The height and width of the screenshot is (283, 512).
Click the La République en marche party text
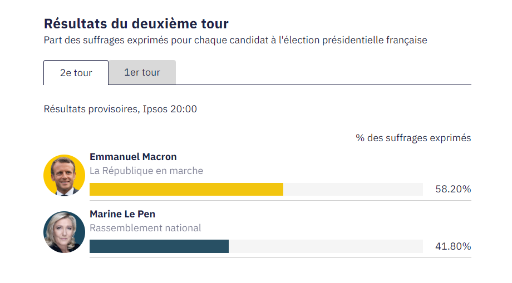tap(146, 171)
